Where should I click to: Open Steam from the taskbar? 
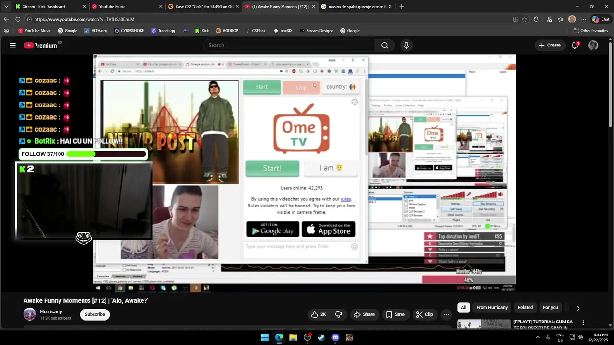[x=321, y=337]
